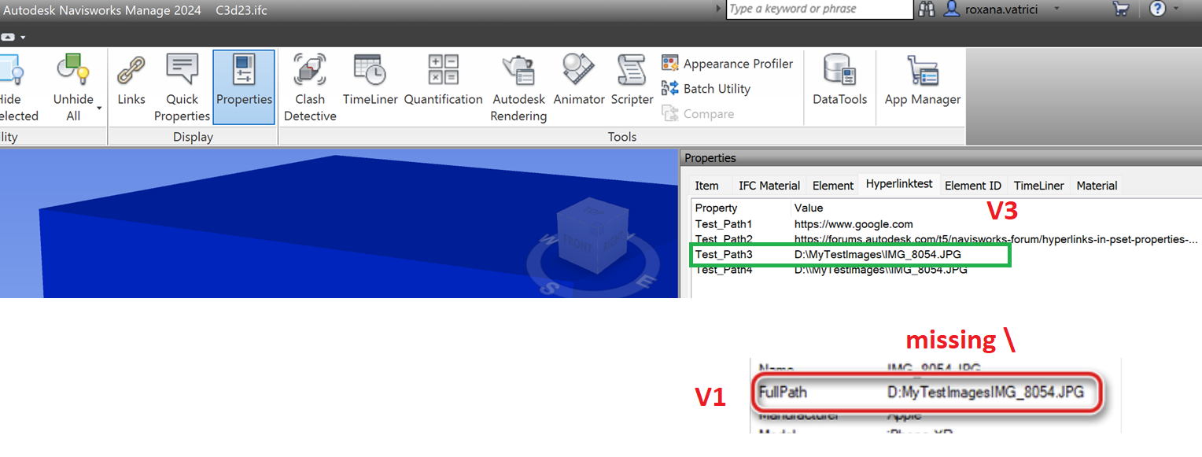Select the IFC Material tab
The height and width of the screenshot is (457, 1202).
769,185
